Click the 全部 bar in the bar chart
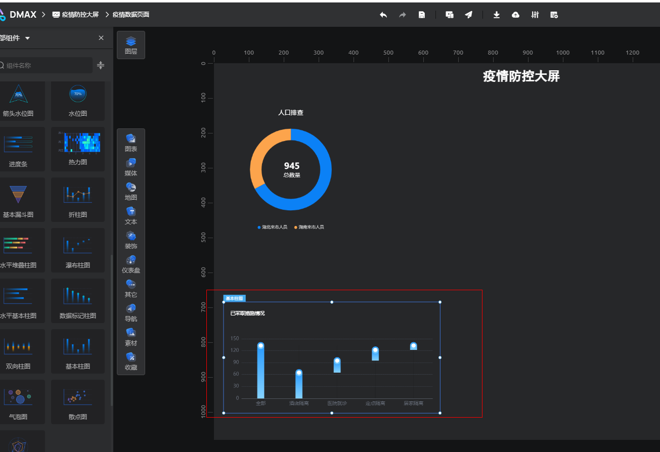 (260, 371)
